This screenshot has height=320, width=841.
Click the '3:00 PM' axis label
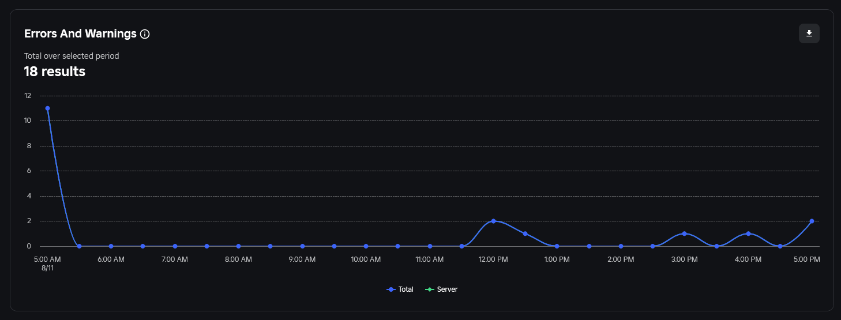pyautogui.click(x=684, y=259)
